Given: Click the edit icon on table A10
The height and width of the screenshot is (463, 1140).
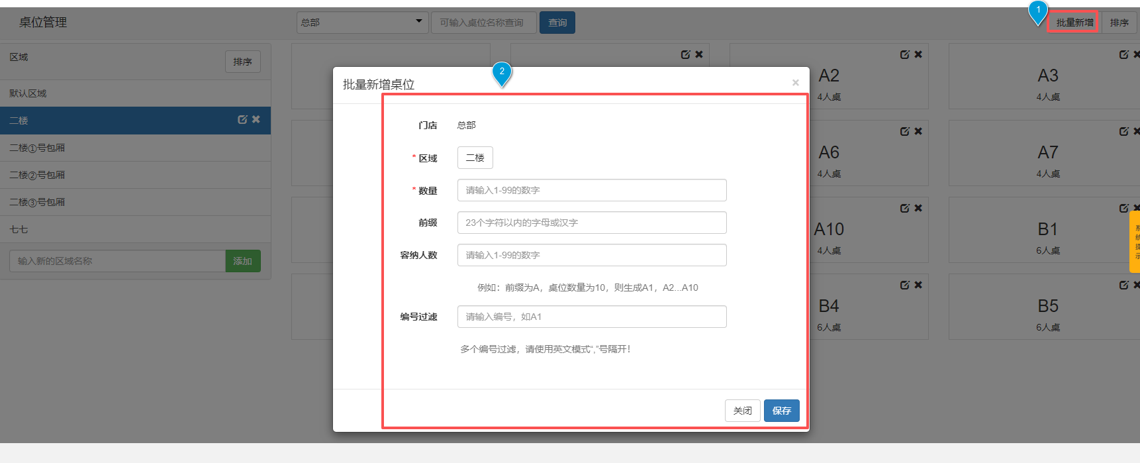Looking at the screenshot, I should tap(904, 208).
